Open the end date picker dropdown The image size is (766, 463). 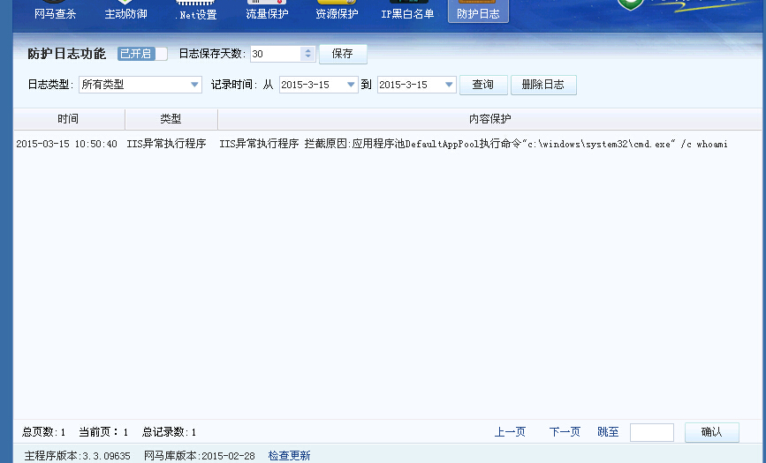(449, 85)
